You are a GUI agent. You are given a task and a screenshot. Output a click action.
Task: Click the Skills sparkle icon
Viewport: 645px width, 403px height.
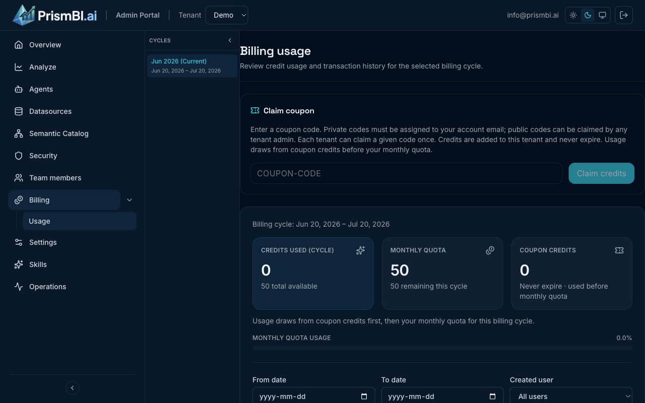pyautogui.click(x=19, y=264)
